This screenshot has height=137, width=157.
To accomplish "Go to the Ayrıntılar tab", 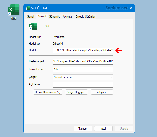I will [x=68, y=17].
